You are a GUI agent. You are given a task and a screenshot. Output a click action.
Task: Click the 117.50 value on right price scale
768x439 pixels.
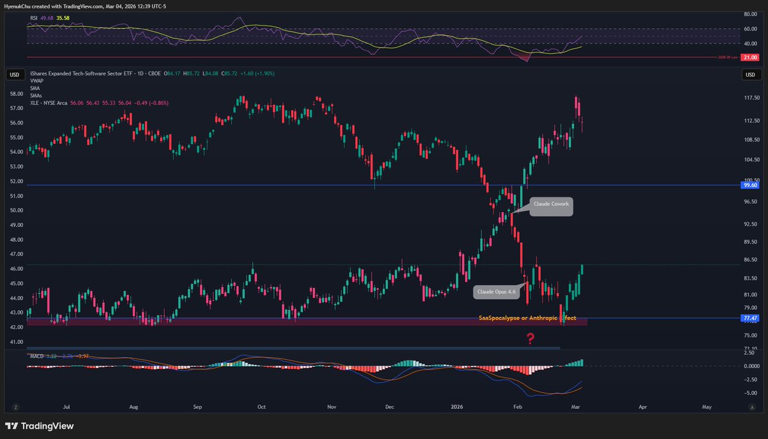(x=751, y=98)
